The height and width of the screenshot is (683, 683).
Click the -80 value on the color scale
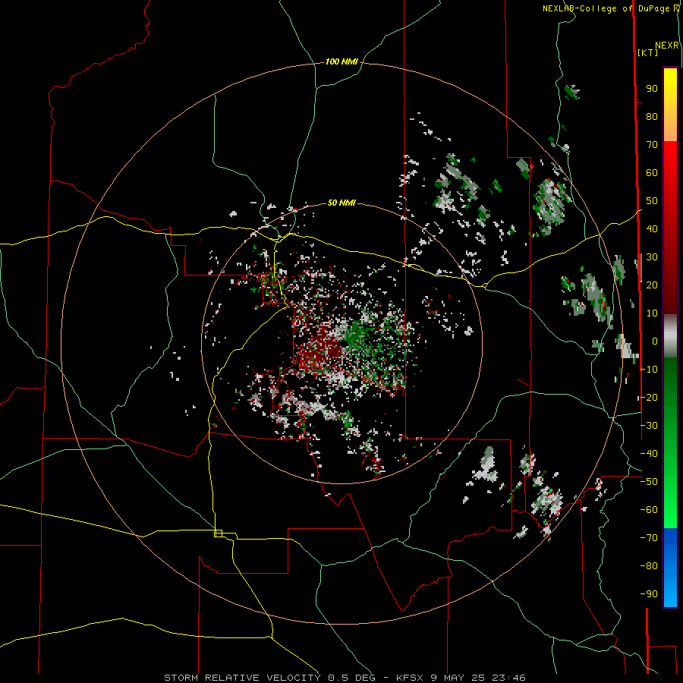(x=649, y=566)
